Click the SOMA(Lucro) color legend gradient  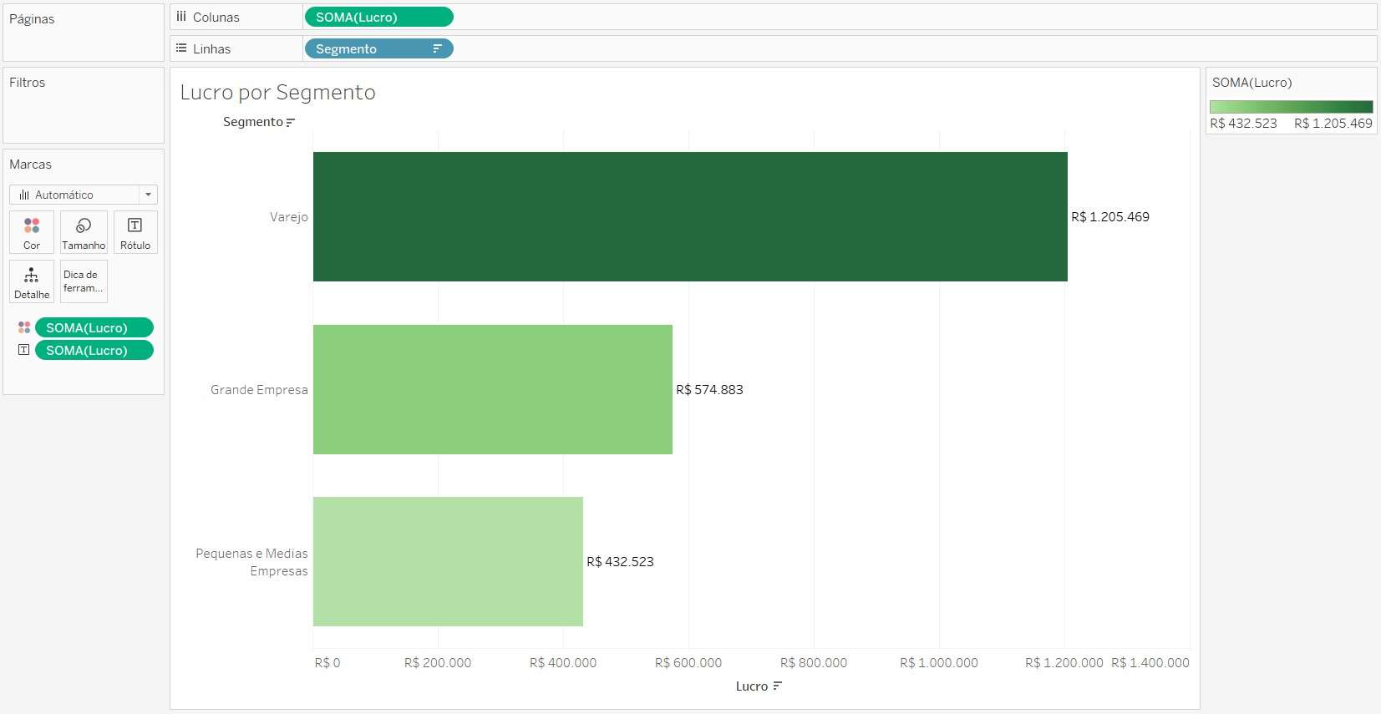[1291, 107]
